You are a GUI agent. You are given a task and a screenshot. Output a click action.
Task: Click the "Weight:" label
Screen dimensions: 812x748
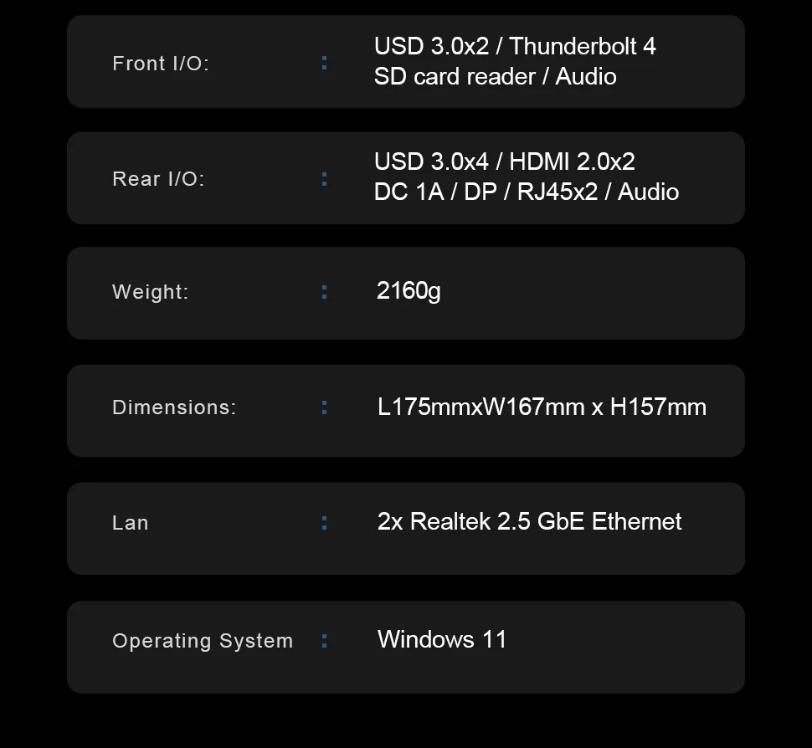tap(150, 292)
